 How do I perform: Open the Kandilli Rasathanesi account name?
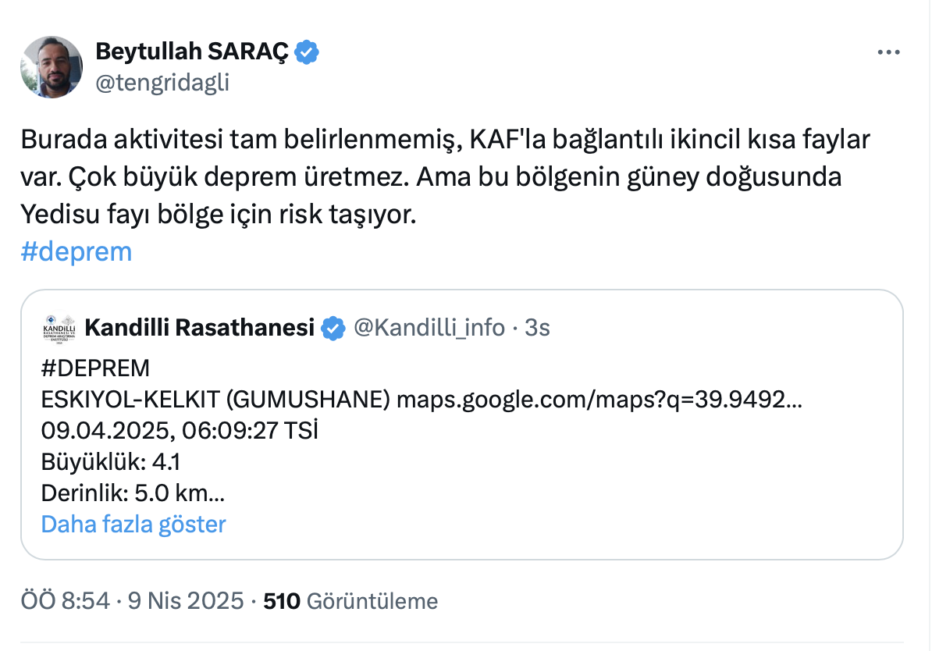coord(199,328)
